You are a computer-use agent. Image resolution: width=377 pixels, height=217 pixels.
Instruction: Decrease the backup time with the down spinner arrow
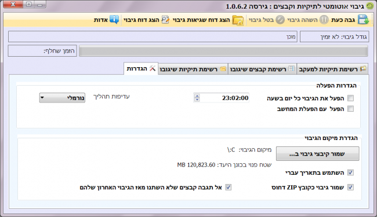click(197, 100)
